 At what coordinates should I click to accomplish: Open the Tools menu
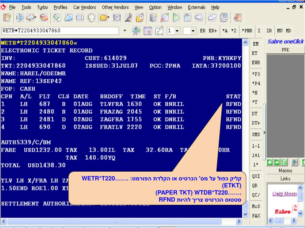coord(26,7)
